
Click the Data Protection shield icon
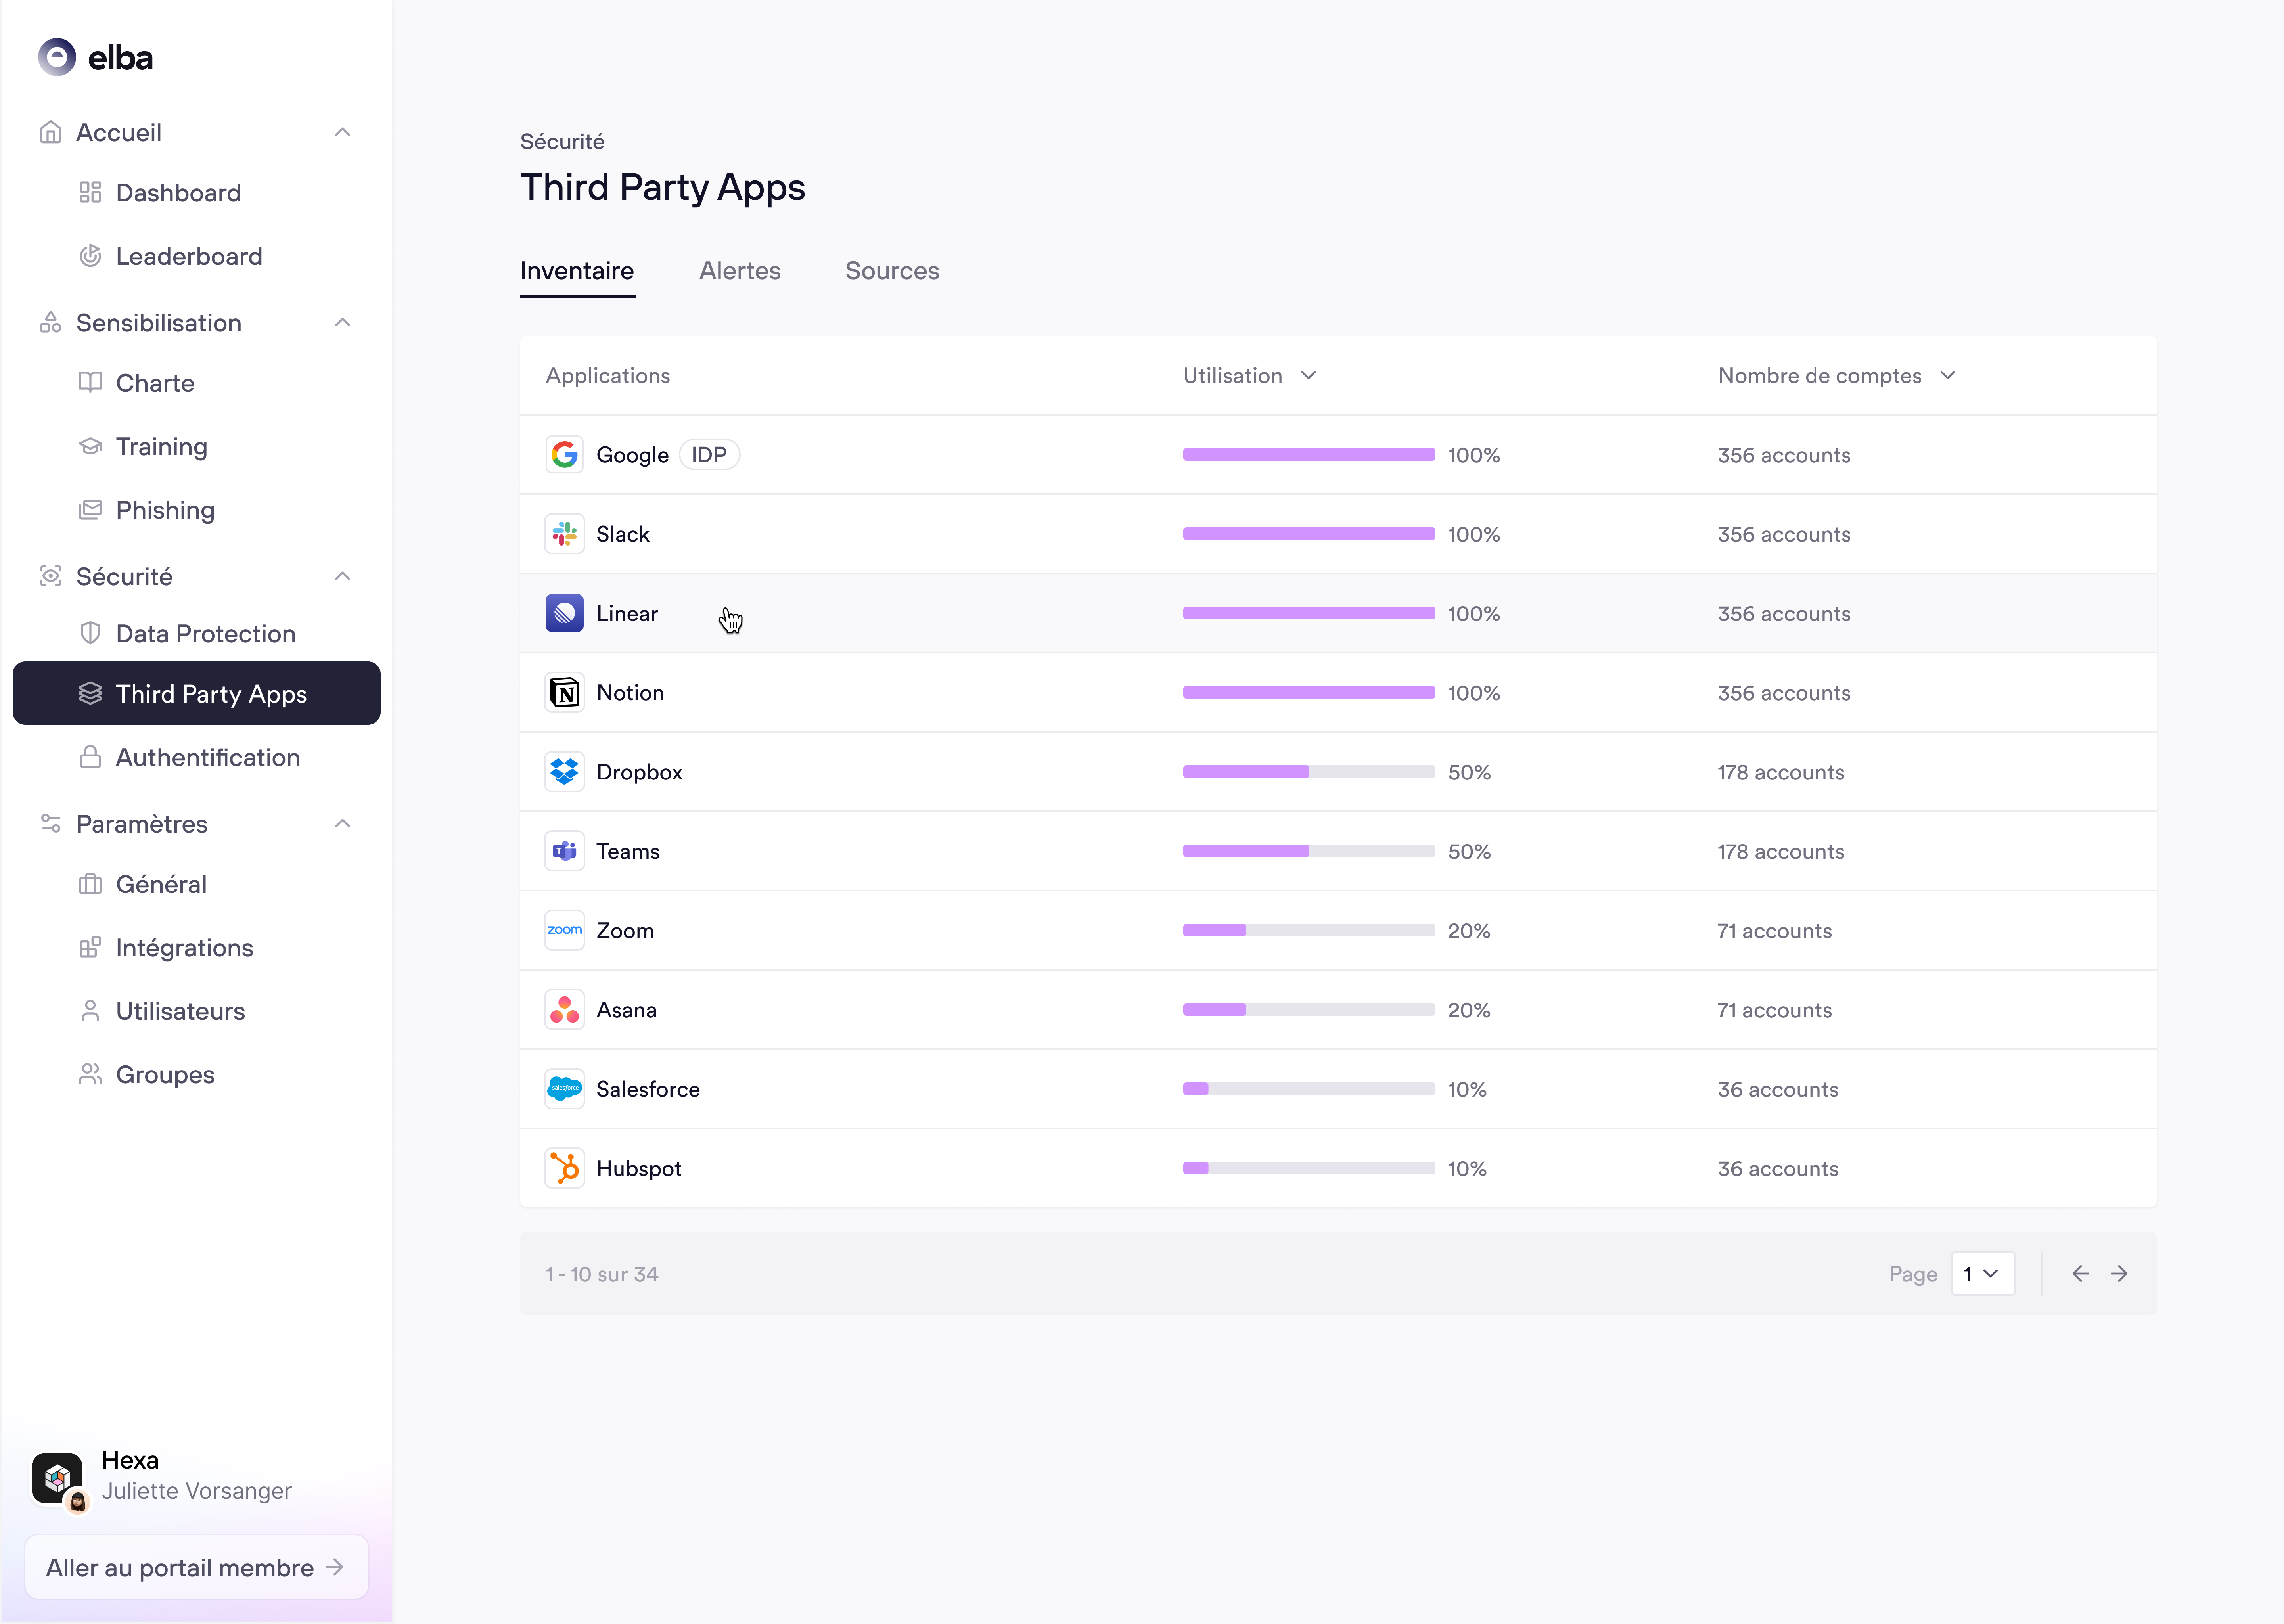tap(90, 633)
